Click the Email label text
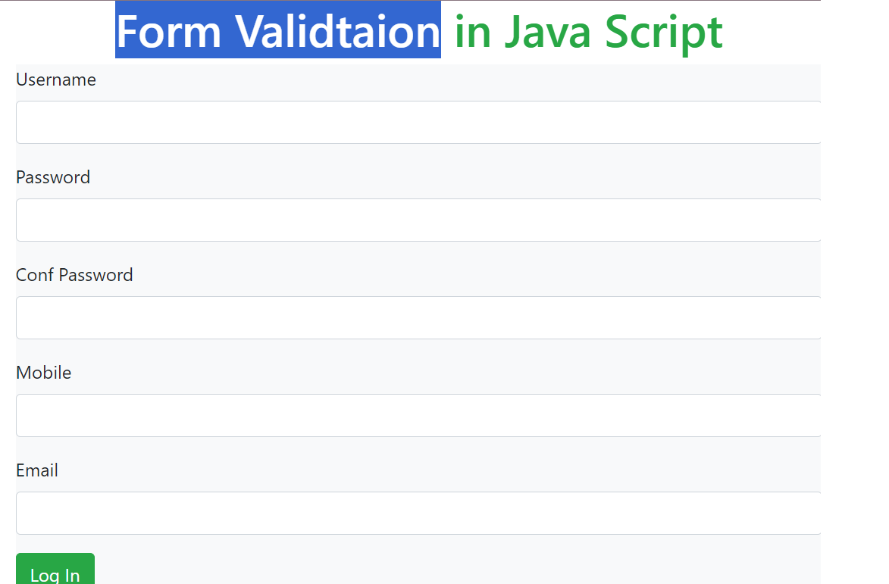 tap(37, 470)
